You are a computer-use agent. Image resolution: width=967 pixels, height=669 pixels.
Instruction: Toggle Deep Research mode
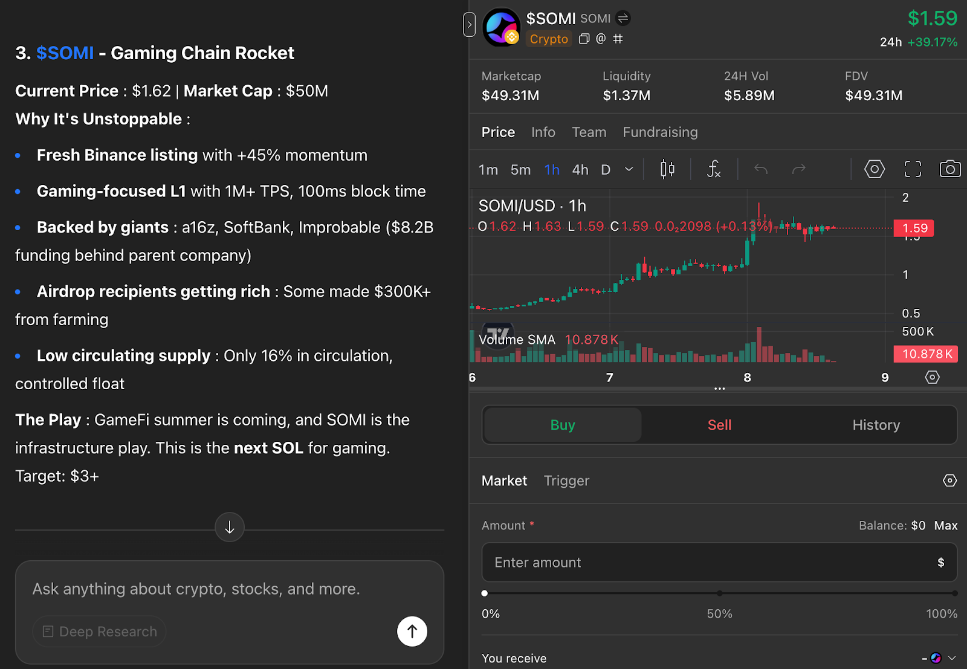coord(100,632)
